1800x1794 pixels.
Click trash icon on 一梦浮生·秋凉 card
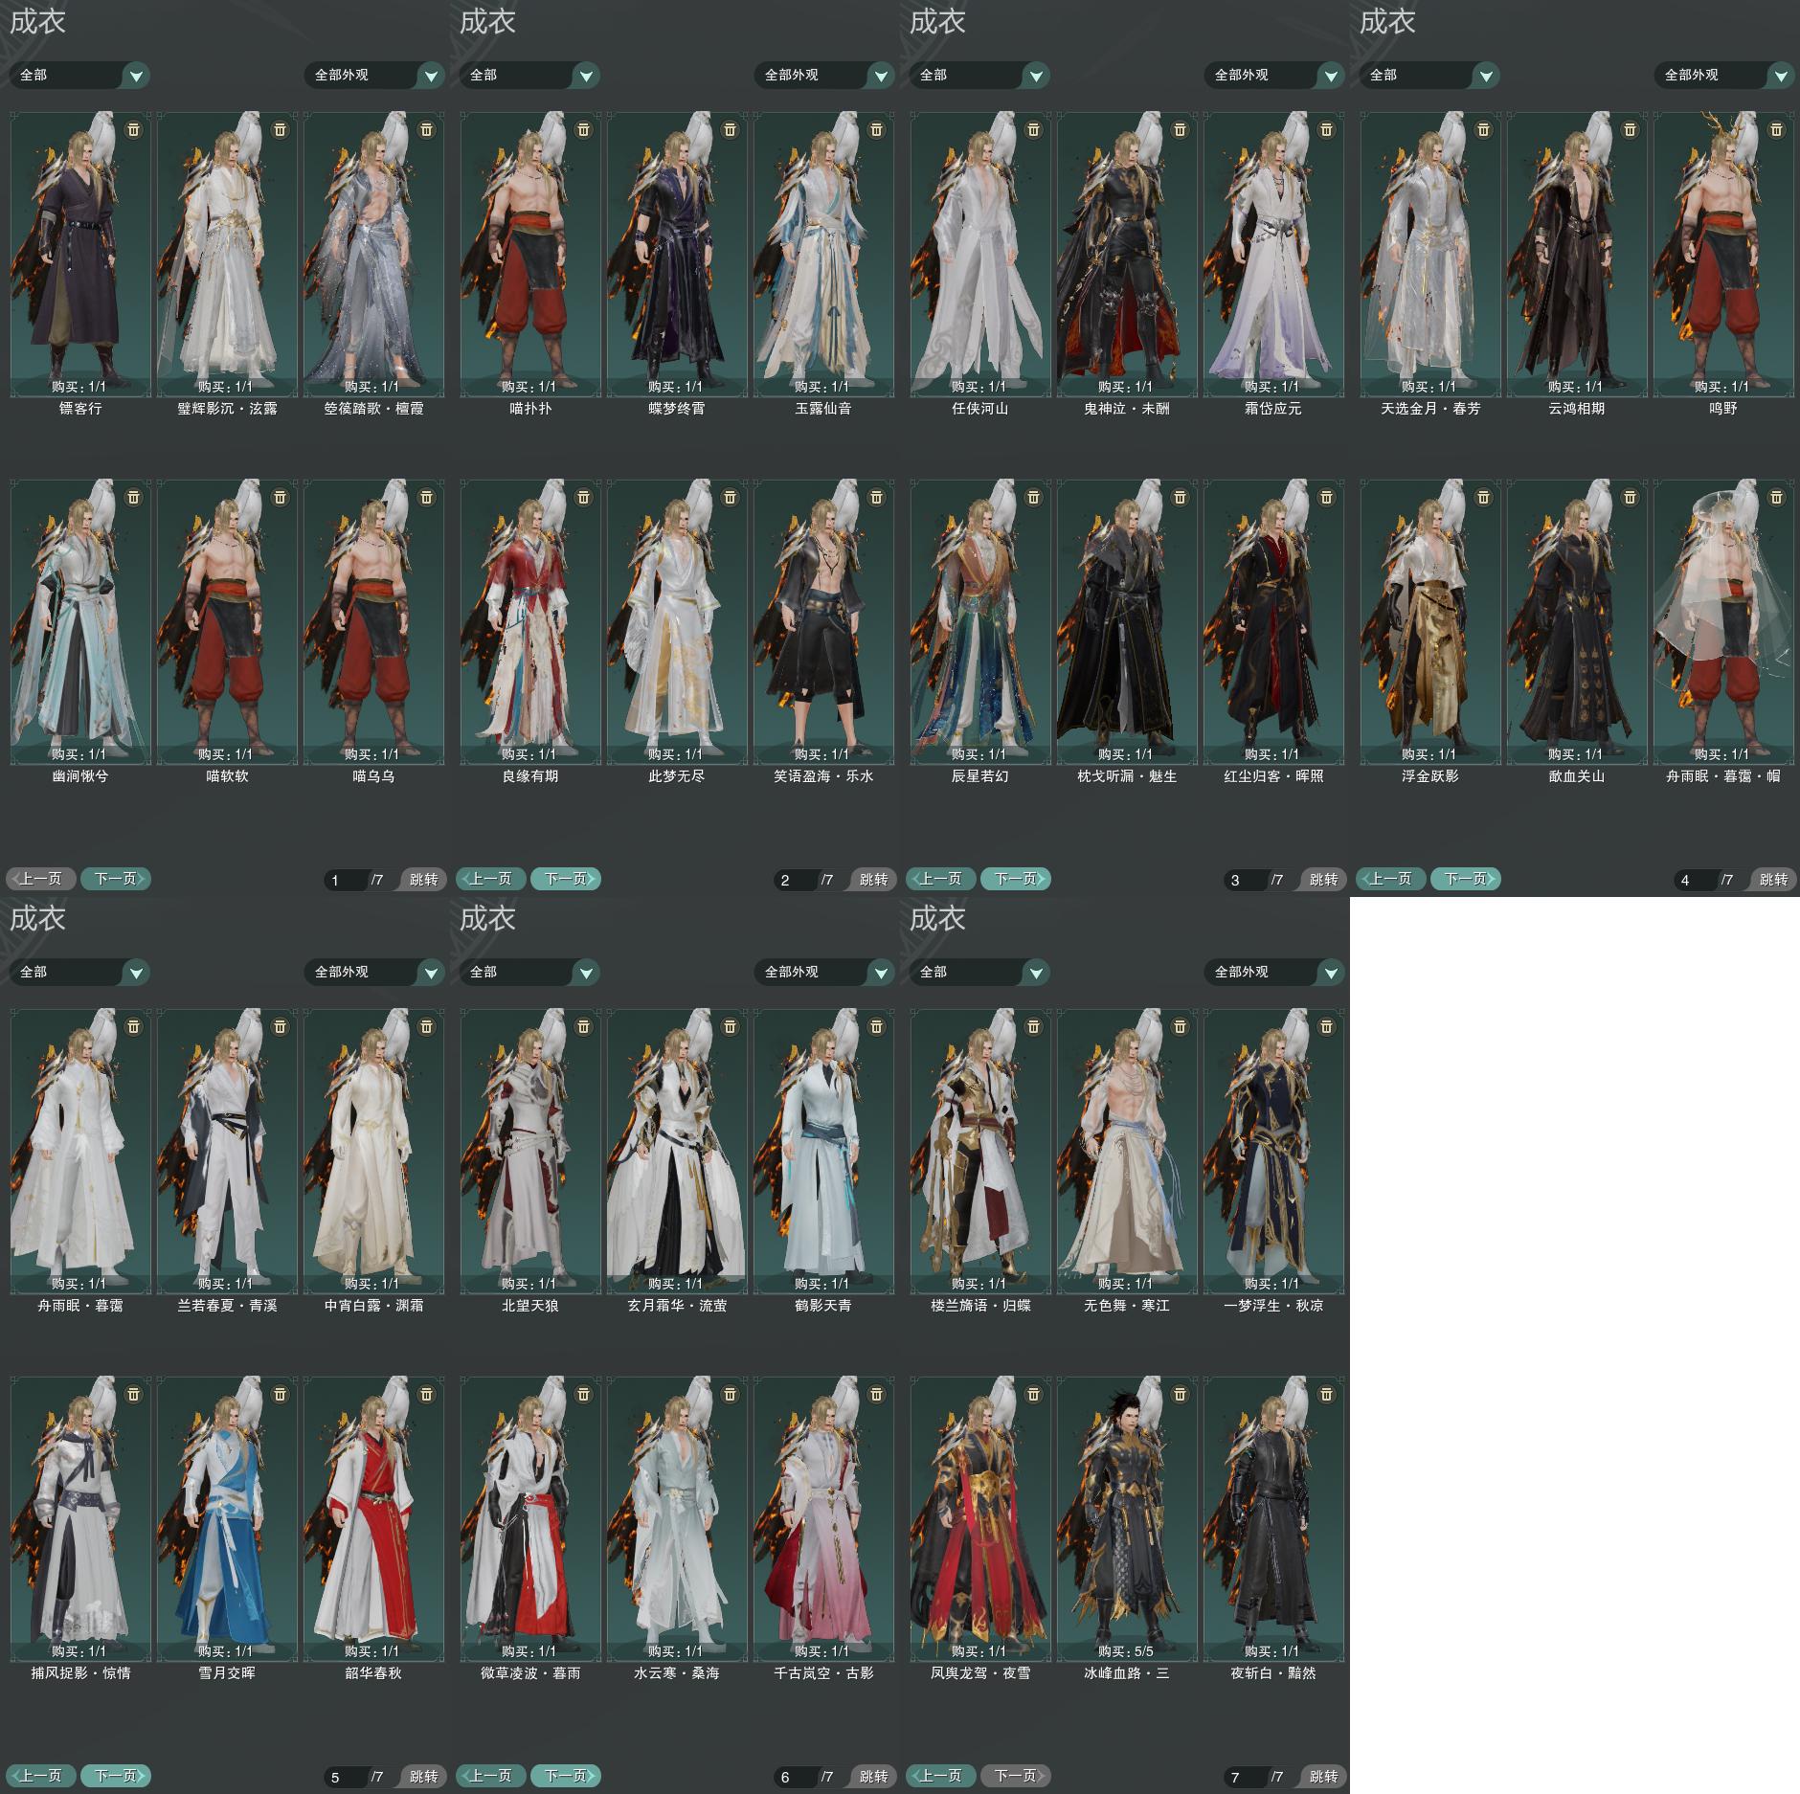click(1326, 1026)
